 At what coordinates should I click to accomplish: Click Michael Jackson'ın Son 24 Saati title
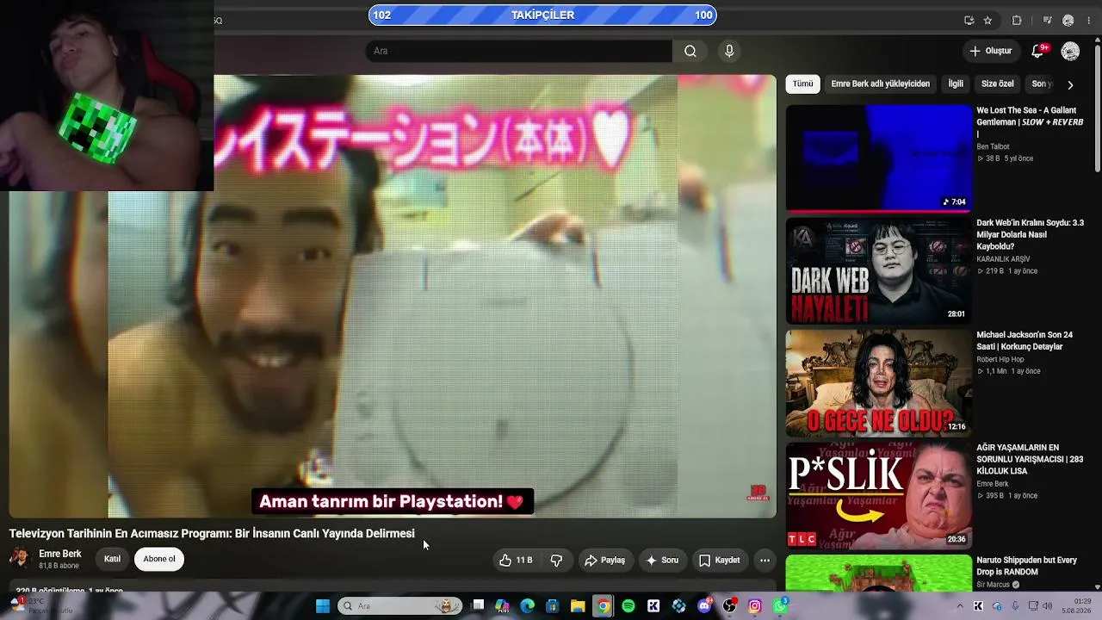[x=1025, y=341]
